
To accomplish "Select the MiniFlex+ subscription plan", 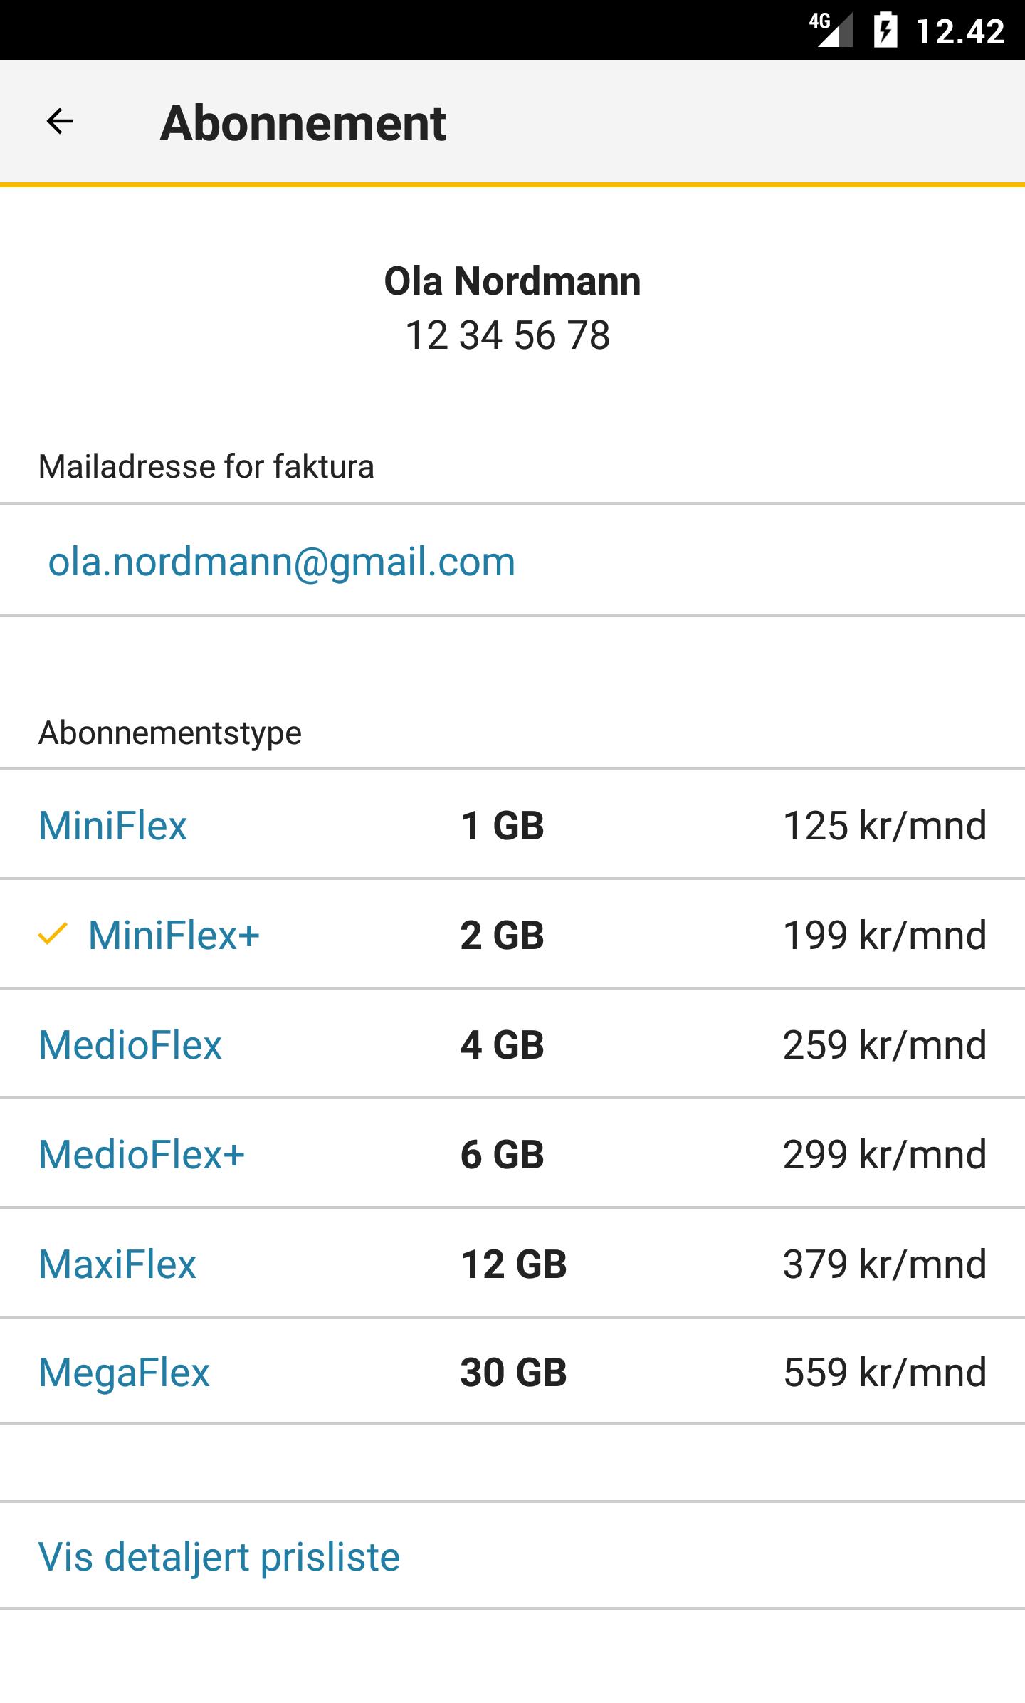I will [512, 934].
